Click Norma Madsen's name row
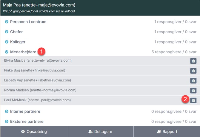The width and height of the screenshot is (200, 137). click(40, 90)
